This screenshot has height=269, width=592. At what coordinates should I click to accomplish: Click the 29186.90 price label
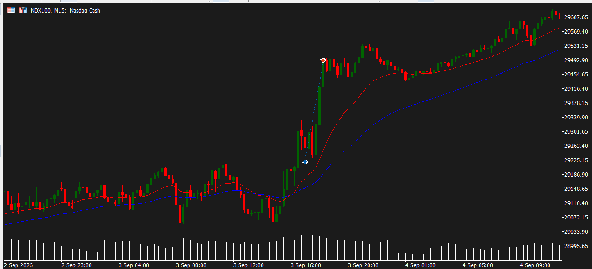coord(576,175)
